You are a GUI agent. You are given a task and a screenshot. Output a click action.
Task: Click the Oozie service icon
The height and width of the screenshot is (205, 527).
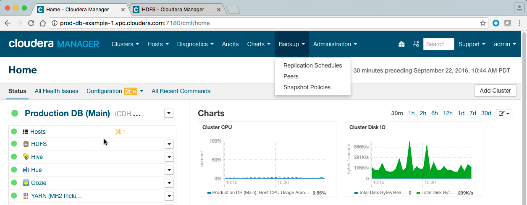pos(26,183)
